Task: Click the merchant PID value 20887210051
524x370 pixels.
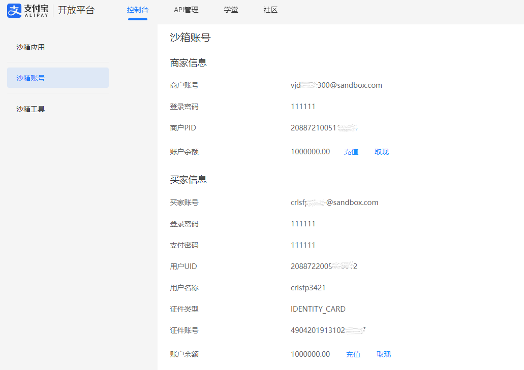Action: tap(324, 128)
